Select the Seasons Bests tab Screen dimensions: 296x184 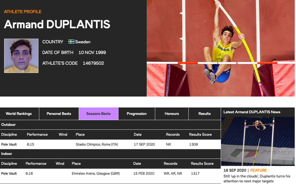tap(99, 114)
